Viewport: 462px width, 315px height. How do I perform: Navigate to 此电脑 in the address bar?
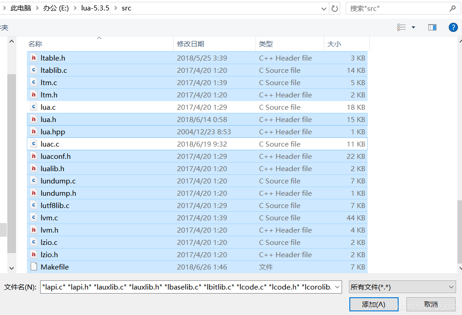pos(21,8)
